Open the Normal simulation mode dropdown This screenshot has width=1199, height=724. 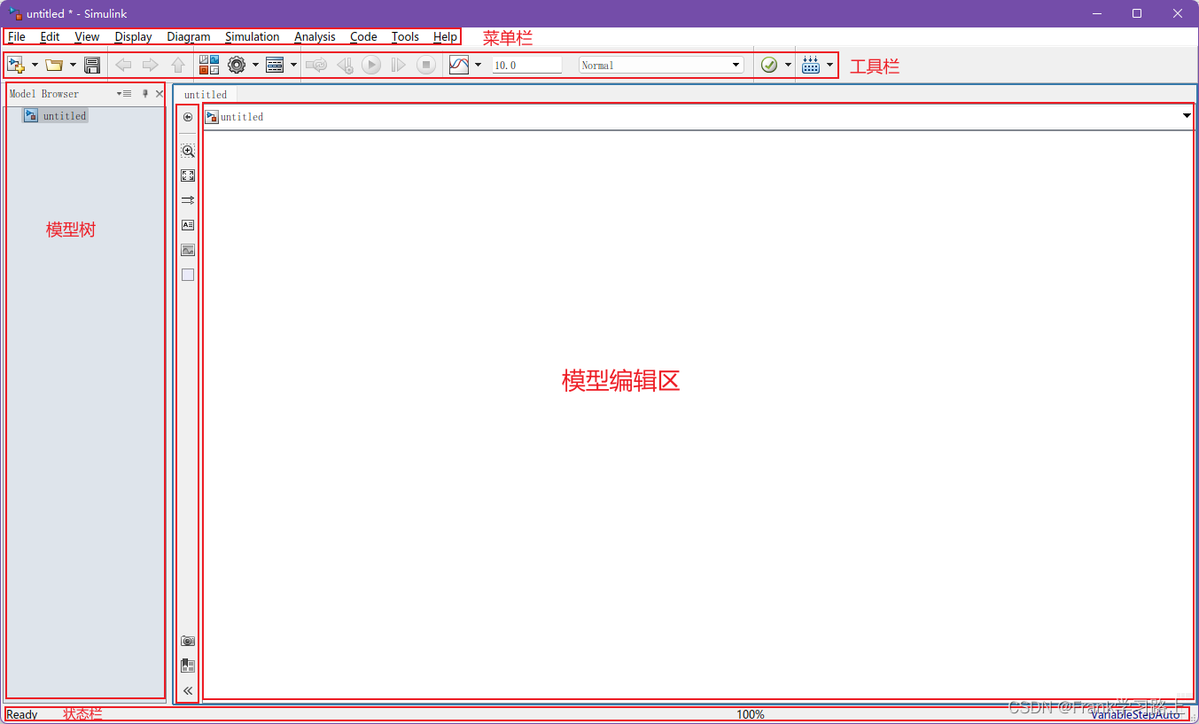click(x=734, y=64)
